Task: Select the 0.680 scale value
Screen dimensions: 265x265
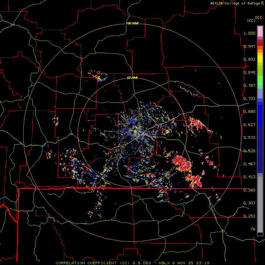Action: coord(249,112)
